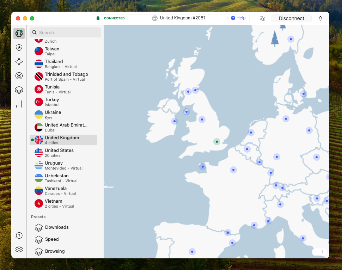This screenshot has height=270, width=342.
Task: Click the Istanbul city text under Turkey
Action: click(x=52, y=105)
